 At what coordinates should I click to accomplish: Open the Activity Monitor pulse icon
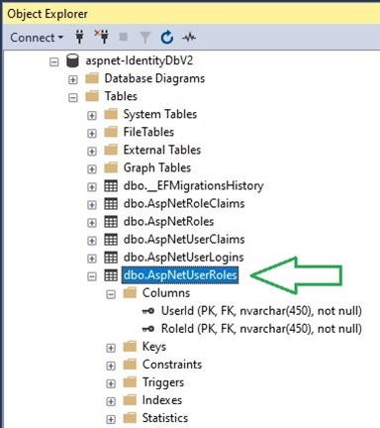pyautogui.click(x=189, y=38)
